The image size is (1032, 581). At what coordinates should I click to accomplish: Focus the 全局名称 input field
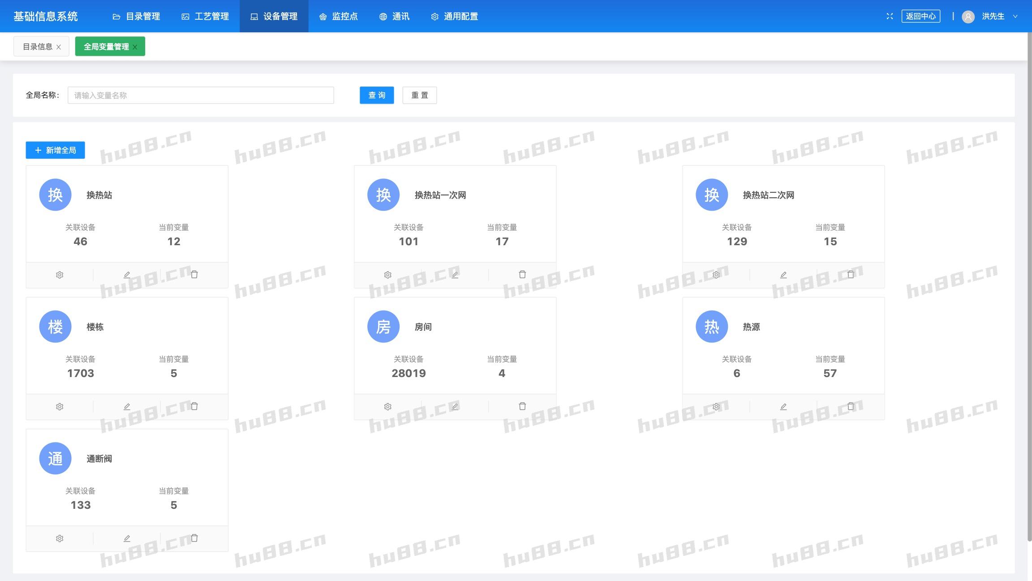tap(200, 95)
